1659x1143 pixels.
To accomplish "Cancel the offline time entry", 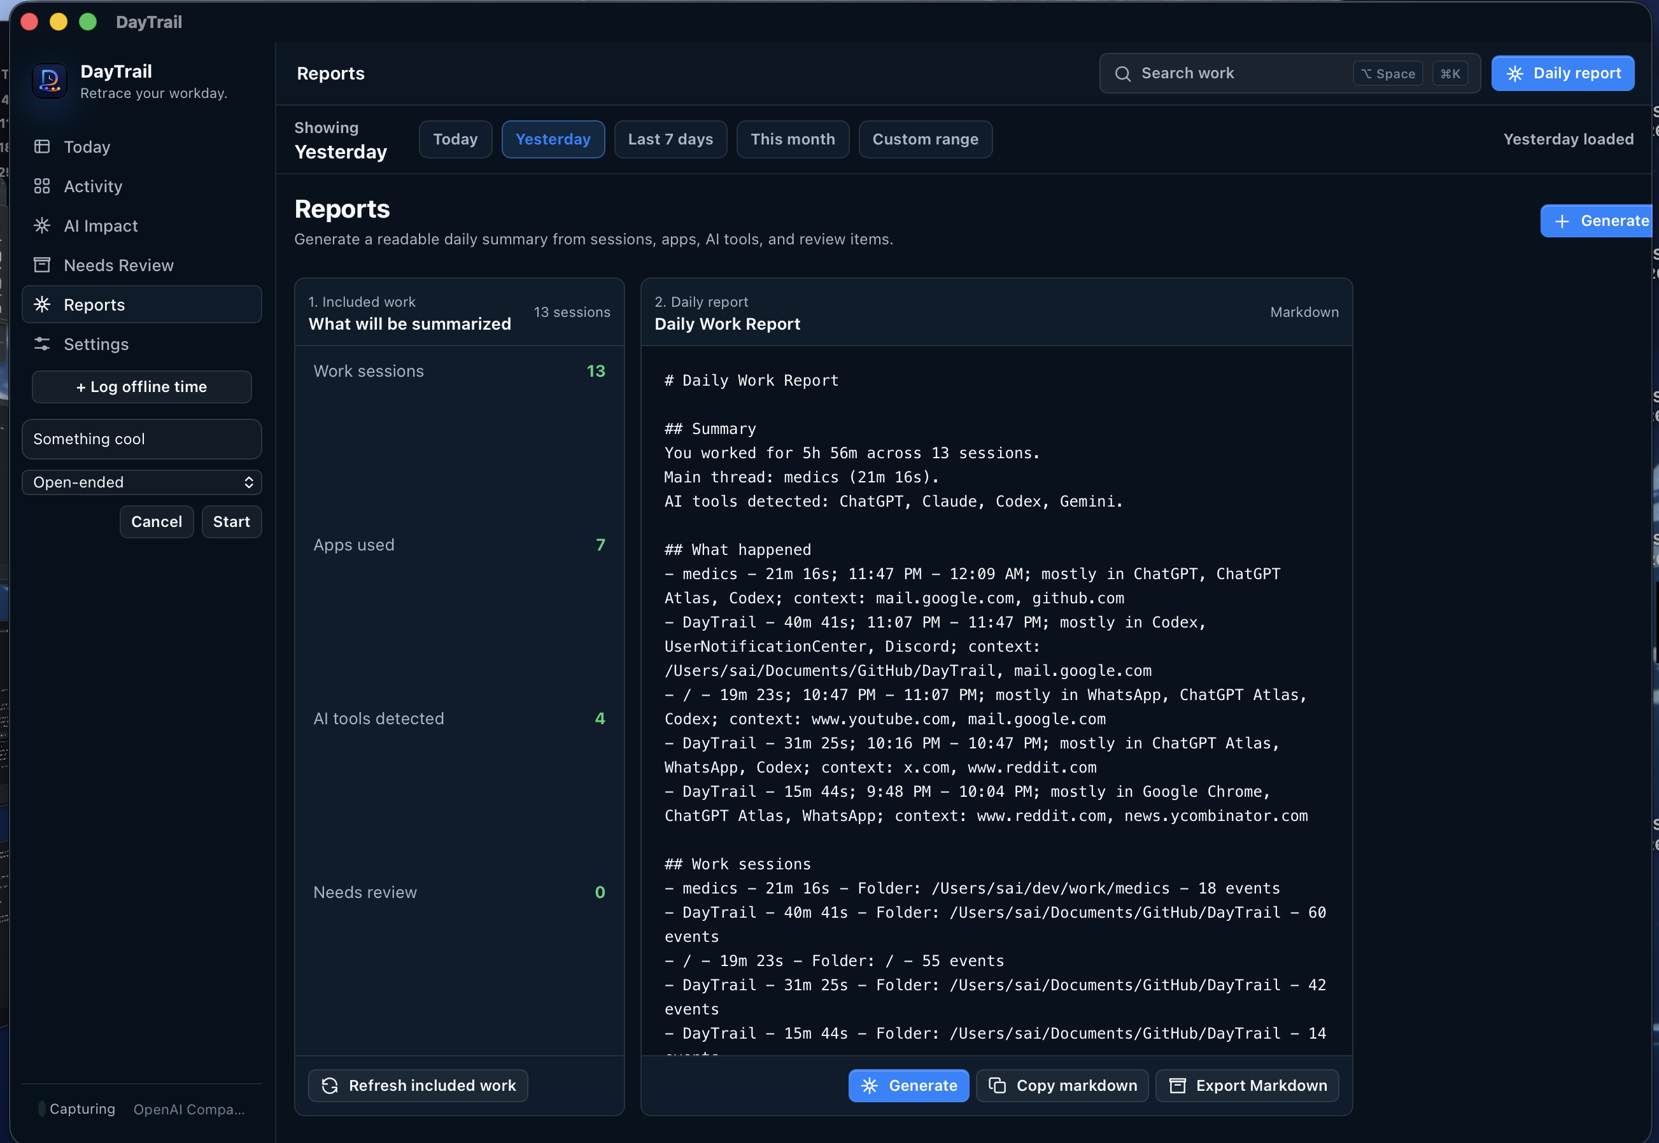I will coord(156,521).
